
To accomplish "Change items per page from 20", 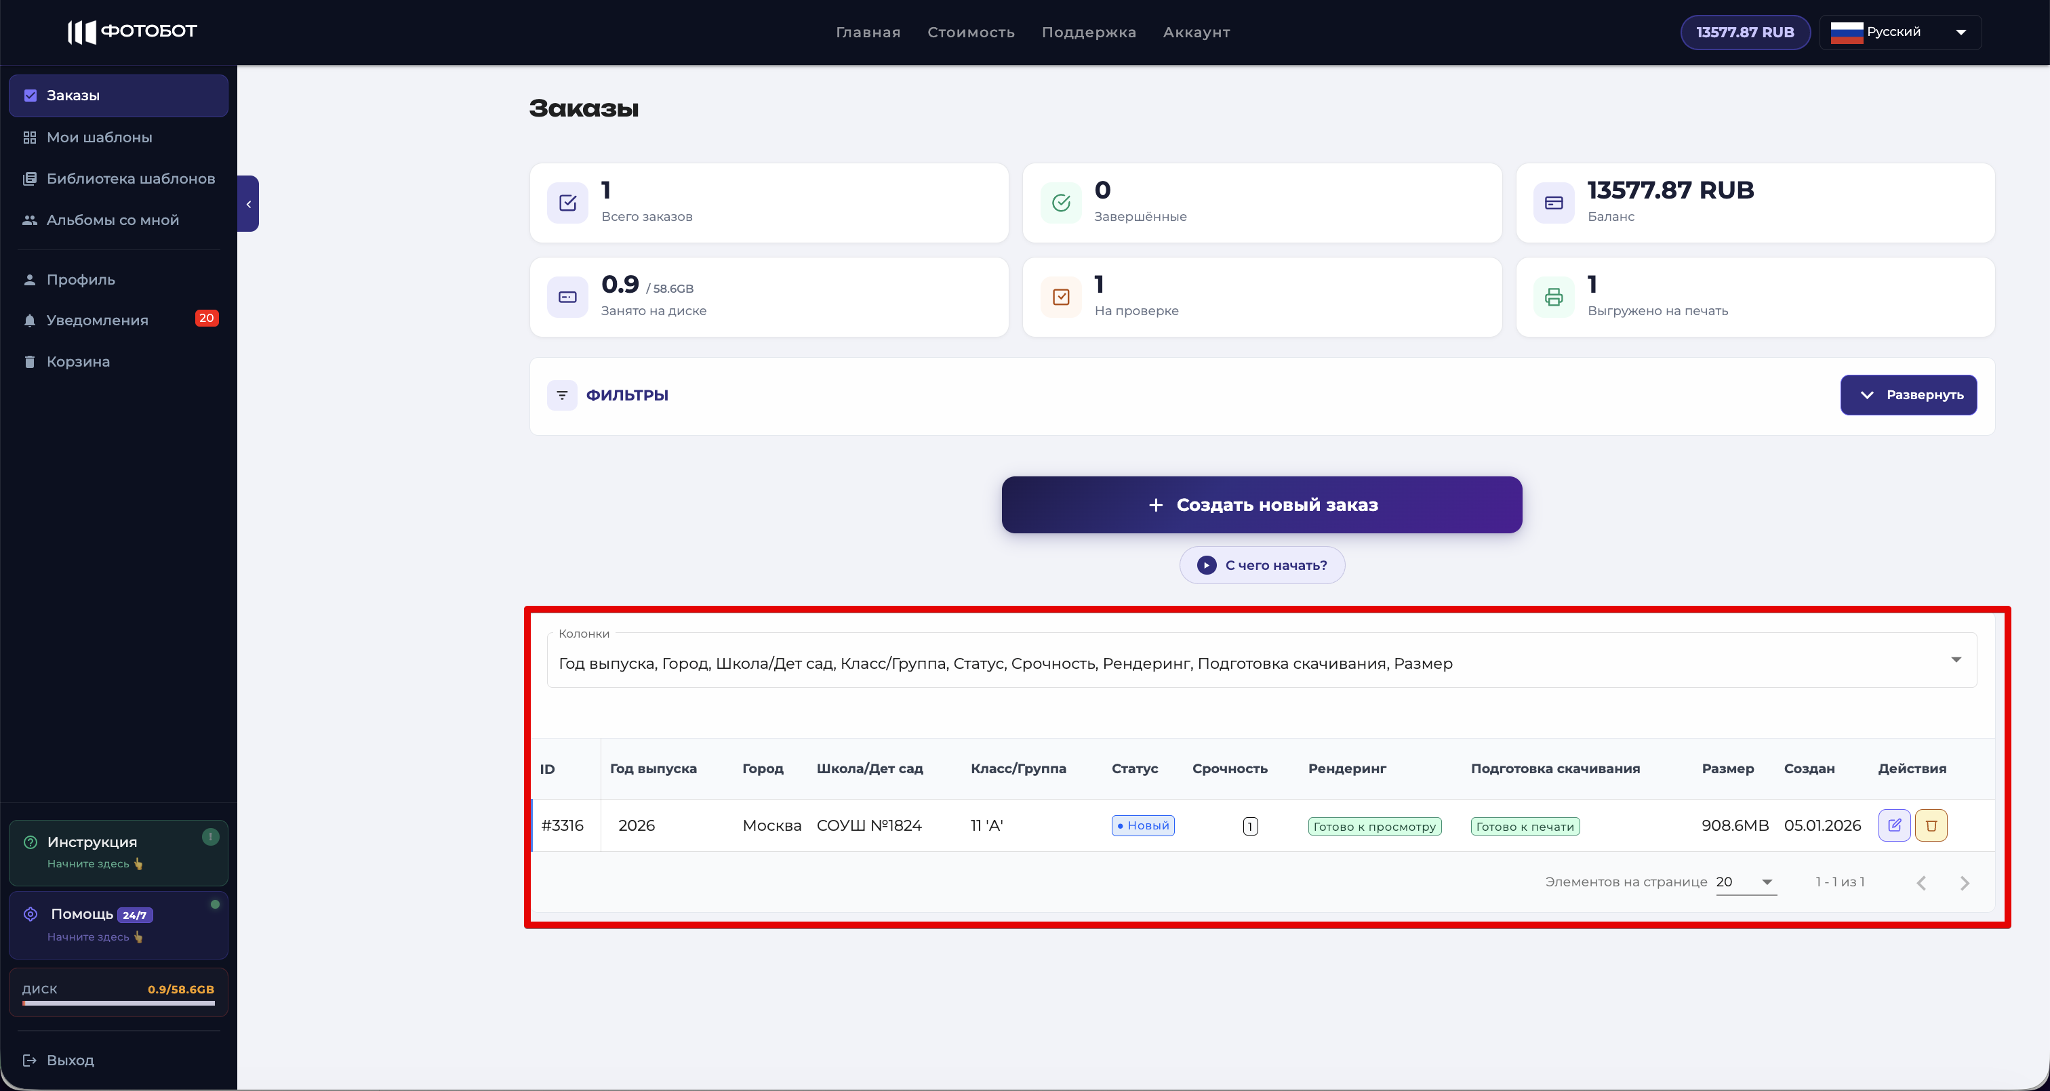I will pyautogui.click(x=1746, y=882).
